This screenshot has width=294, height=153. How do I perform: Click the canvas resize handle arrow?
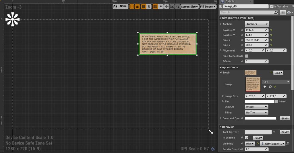211,132
